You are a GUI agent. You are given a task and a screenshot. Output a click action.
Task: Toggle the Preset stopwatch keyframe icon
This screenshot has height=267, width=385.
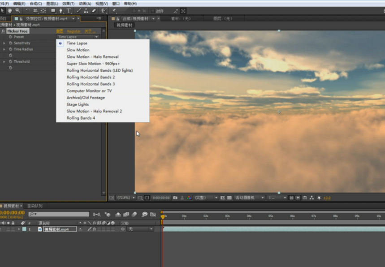10,37
